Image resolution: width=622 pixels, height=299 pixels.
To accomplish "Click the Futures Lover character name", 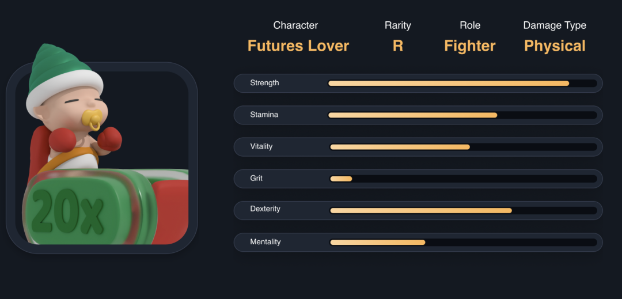I will 298,46.
